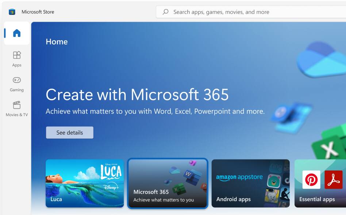Image resolution: width=346 pixels, height=215 pixels.
Task: Click the Microsoft Store logo icon
Action: 12,12
